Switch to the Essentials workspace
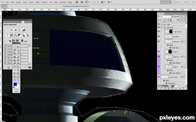 click(x=166, y=2)
